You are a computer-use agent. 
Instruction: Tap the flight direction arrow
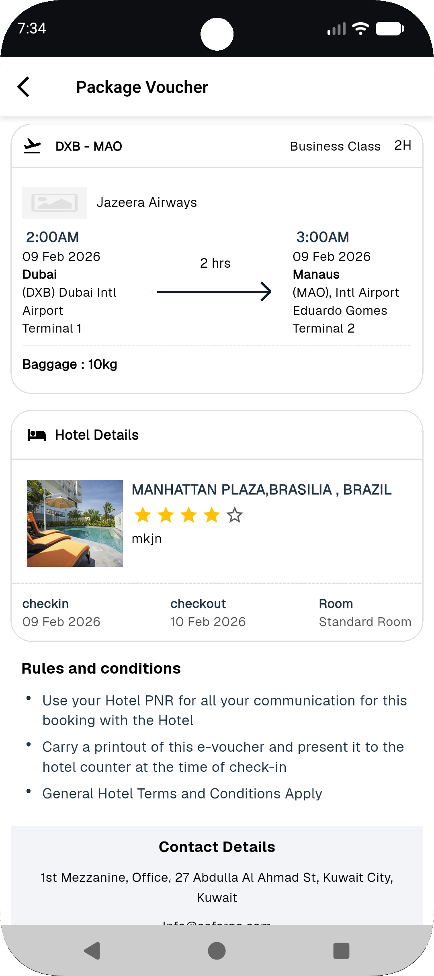tap(214, 291)
